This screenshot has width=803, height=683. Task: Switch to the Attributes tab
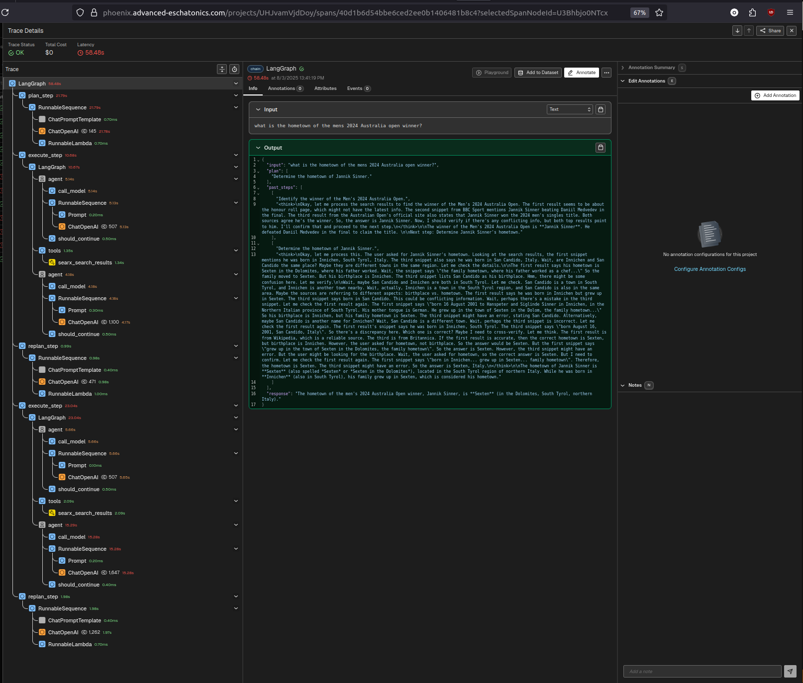pos(325,88)
